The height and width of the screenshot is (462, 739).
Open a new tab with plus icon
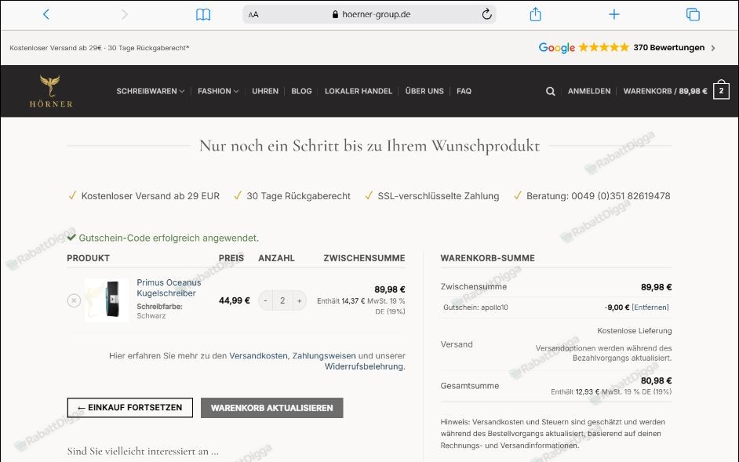(614, 14)
